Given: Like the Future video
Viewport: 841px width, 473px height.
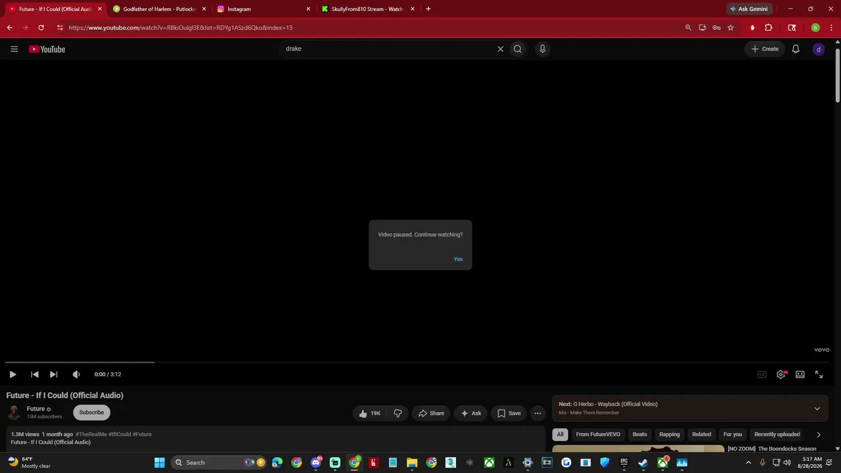Looking at the screenshot, I should 370,413.
